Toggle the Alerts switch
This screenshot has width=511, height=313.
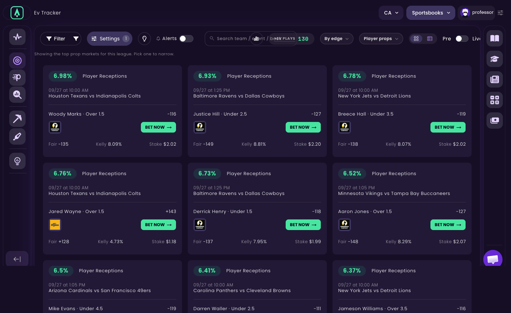pos(186,39)
